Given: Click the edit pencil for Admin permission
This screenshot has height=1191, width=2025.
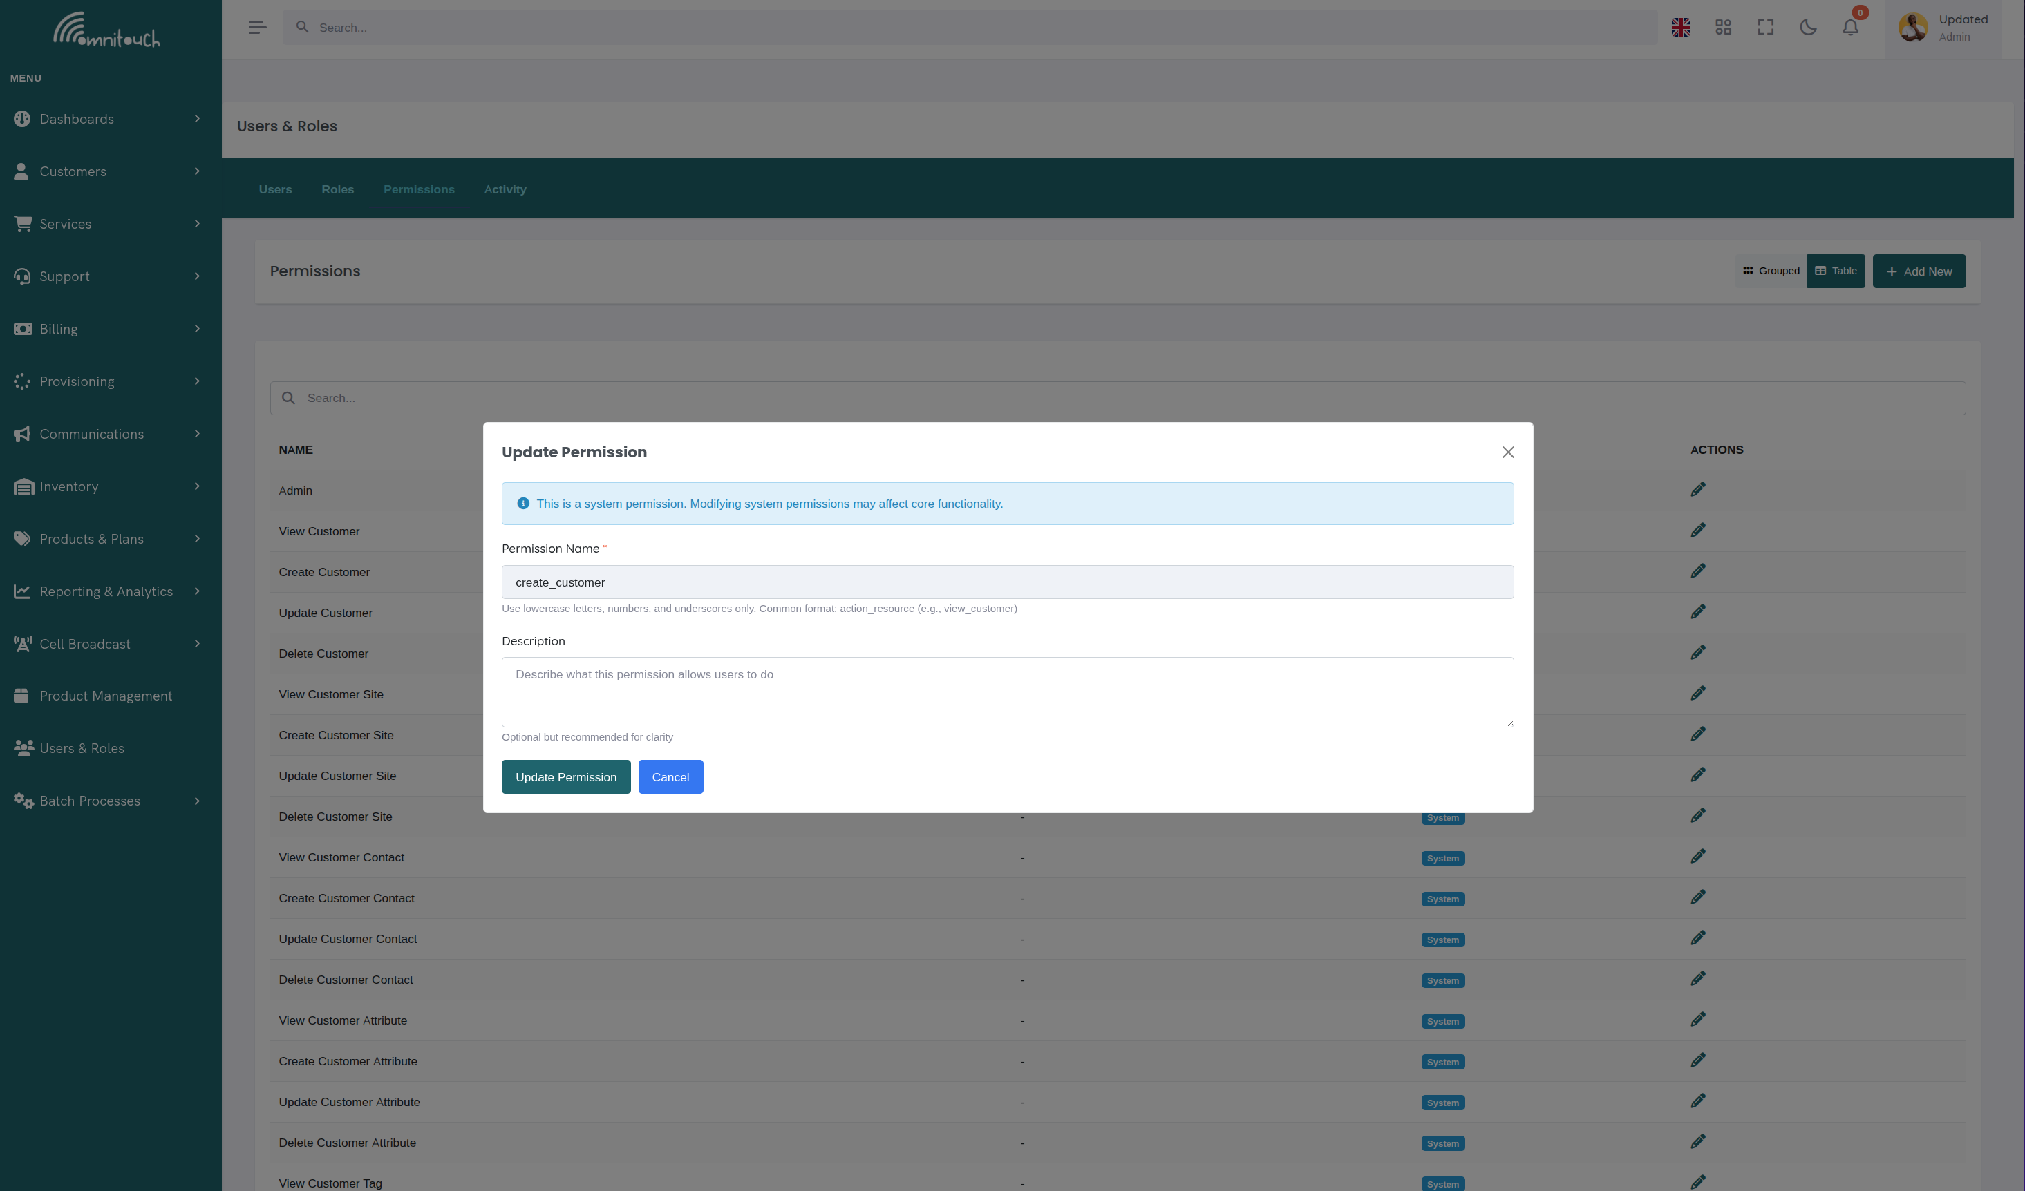Looking at the screenshot, I should coord(1699,488).
